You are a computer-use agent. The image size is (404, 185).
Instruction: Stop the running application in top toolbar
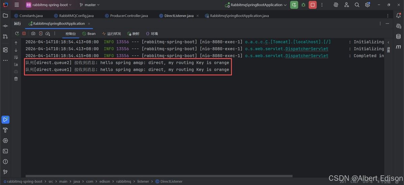click(x=313, y=5)
